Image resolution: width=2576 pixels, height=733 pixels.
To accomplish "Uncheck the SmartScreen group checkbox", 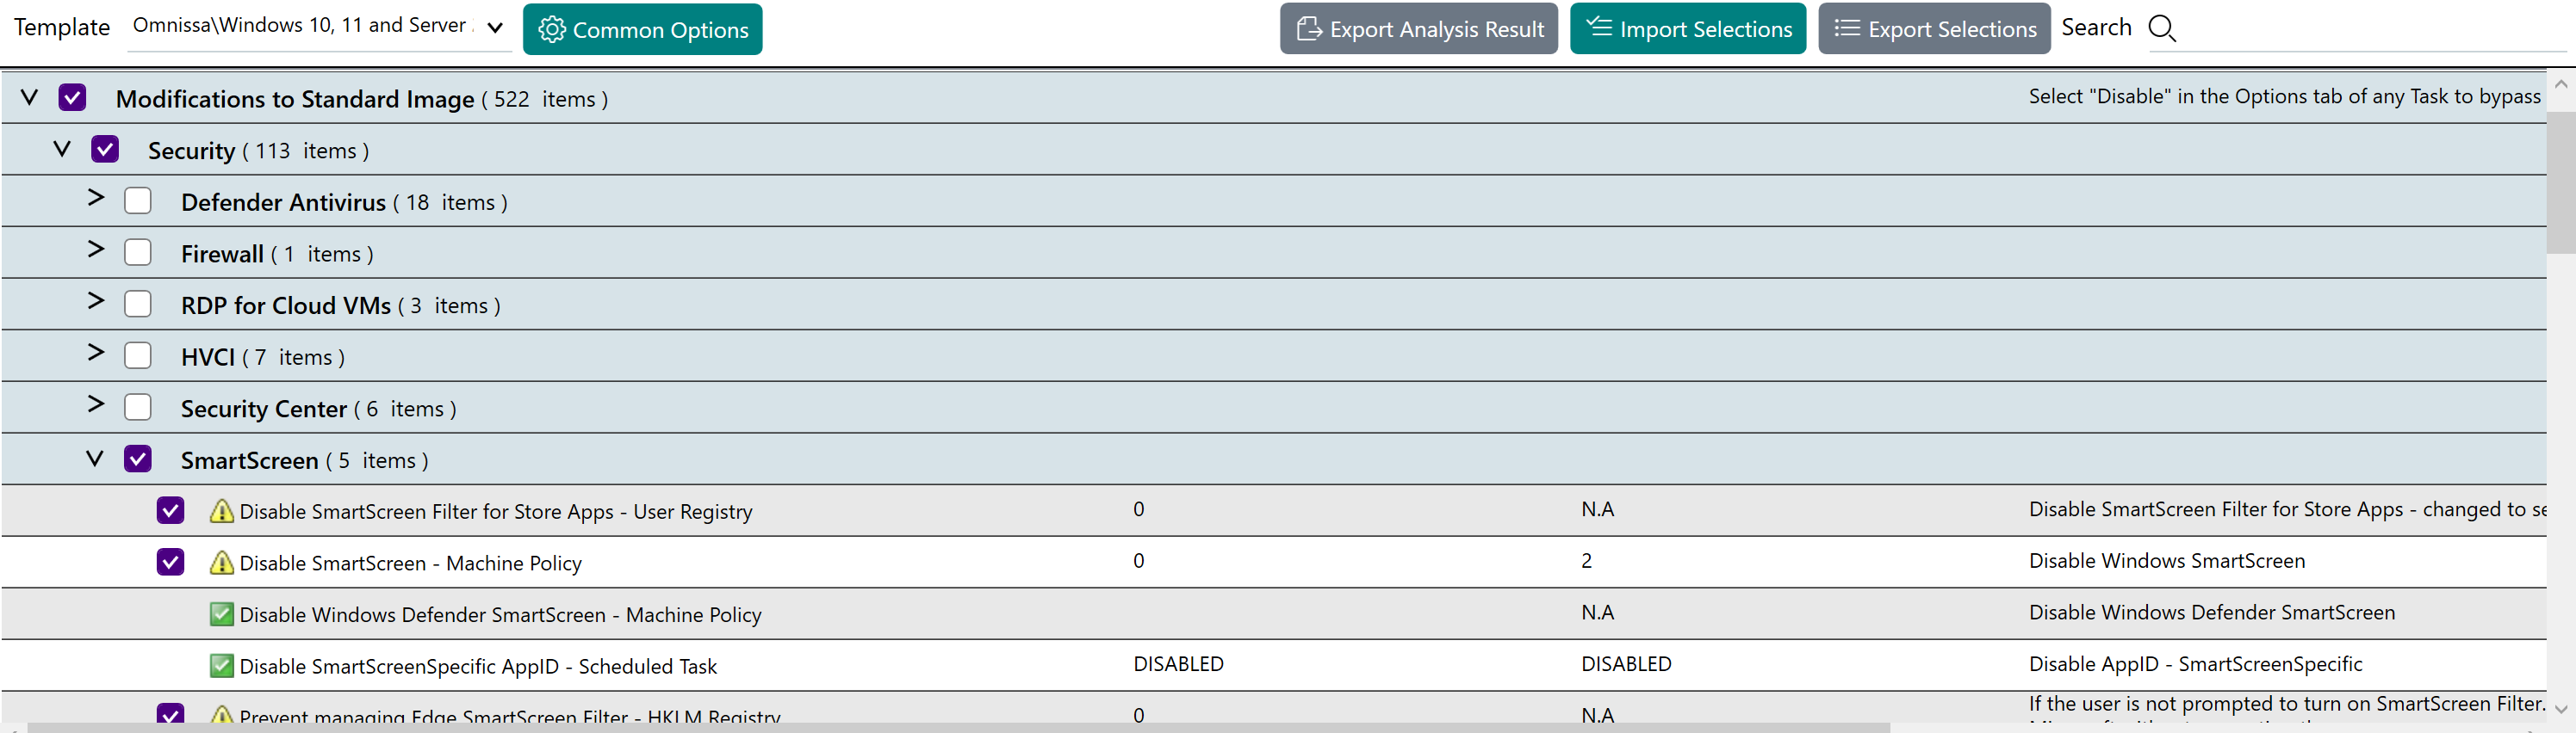I will tap(138, 459).
